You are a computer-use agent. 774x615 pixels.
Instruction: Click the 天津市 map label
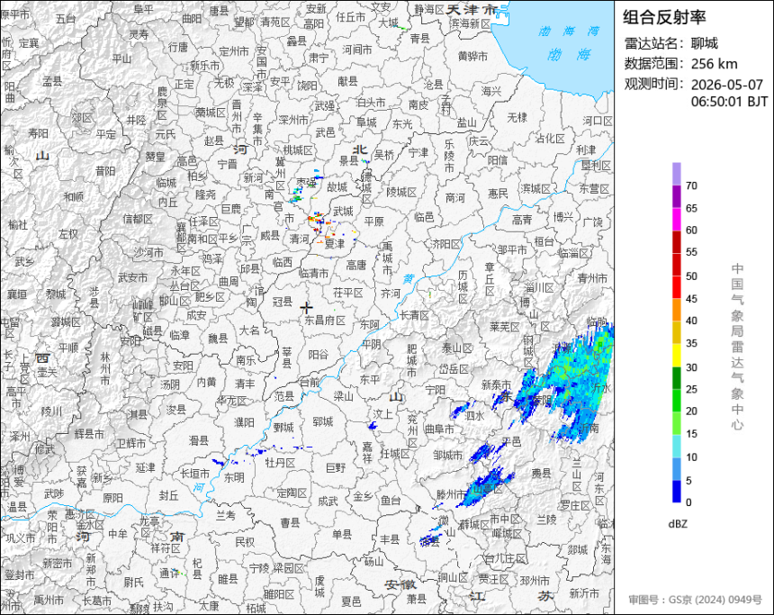472,9
